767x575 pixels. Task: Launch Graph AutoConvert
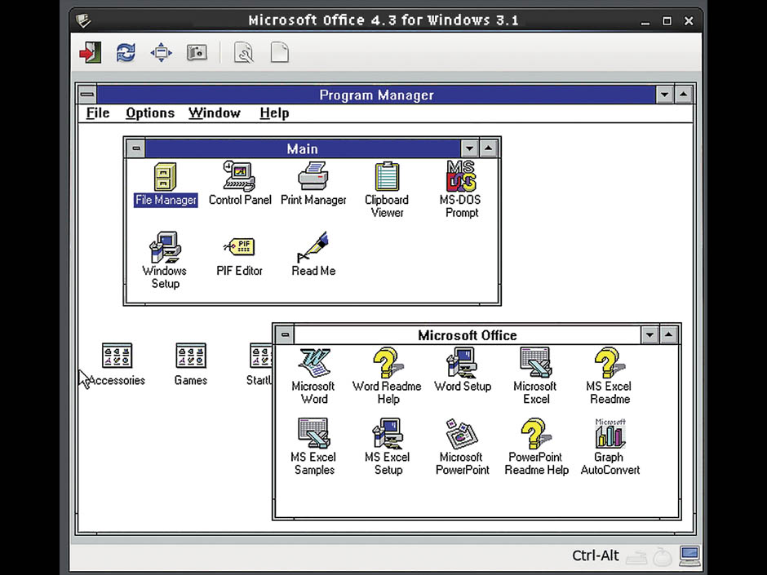point(610,447)
